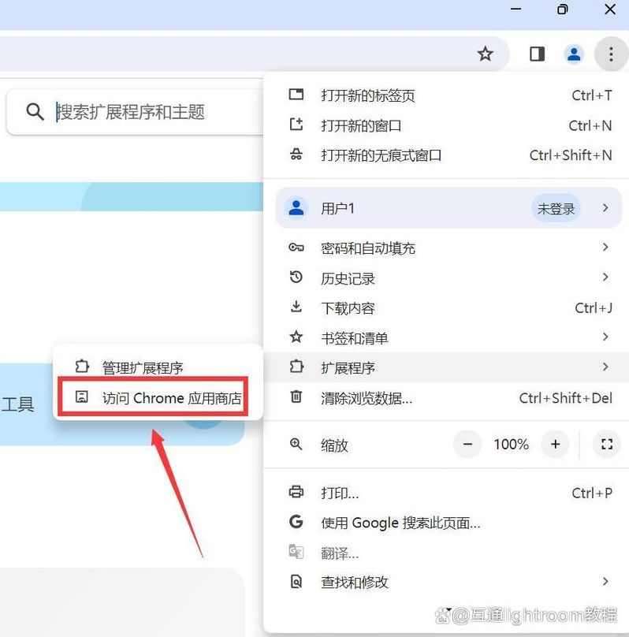Click the bookmarks star icon in menu
The width and height of the screenshot is (629, 637).
click(296, 337)
